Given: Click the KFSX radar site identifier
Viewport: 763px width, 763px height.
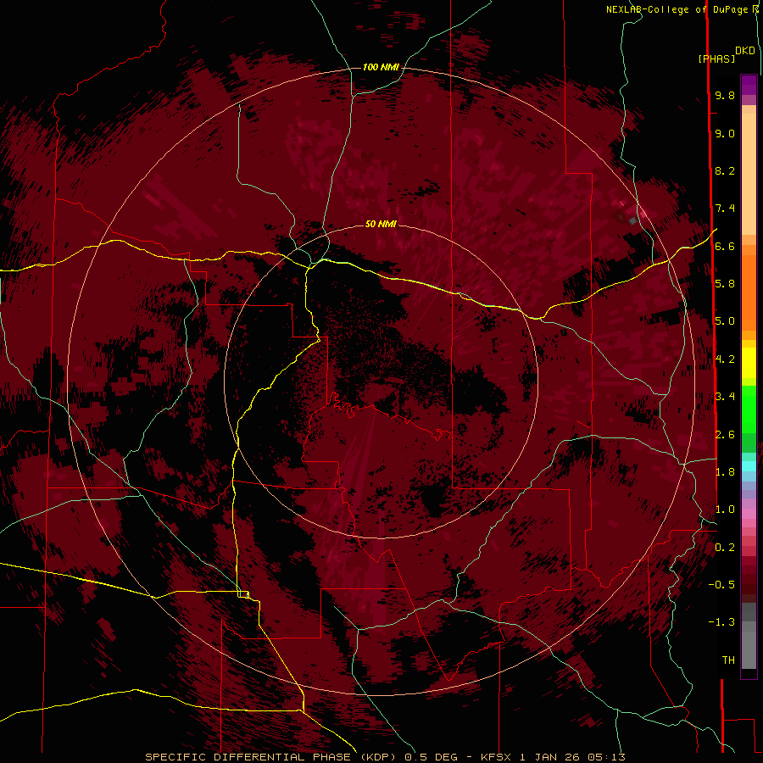Looking at the screenshot, I should pyautogui.click(x=496, y=758).
